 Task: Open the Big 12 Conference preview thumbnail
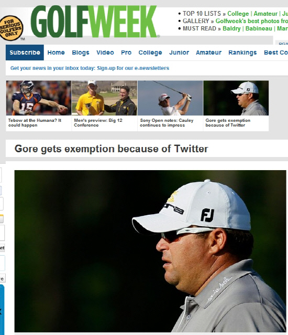point(104,98)
